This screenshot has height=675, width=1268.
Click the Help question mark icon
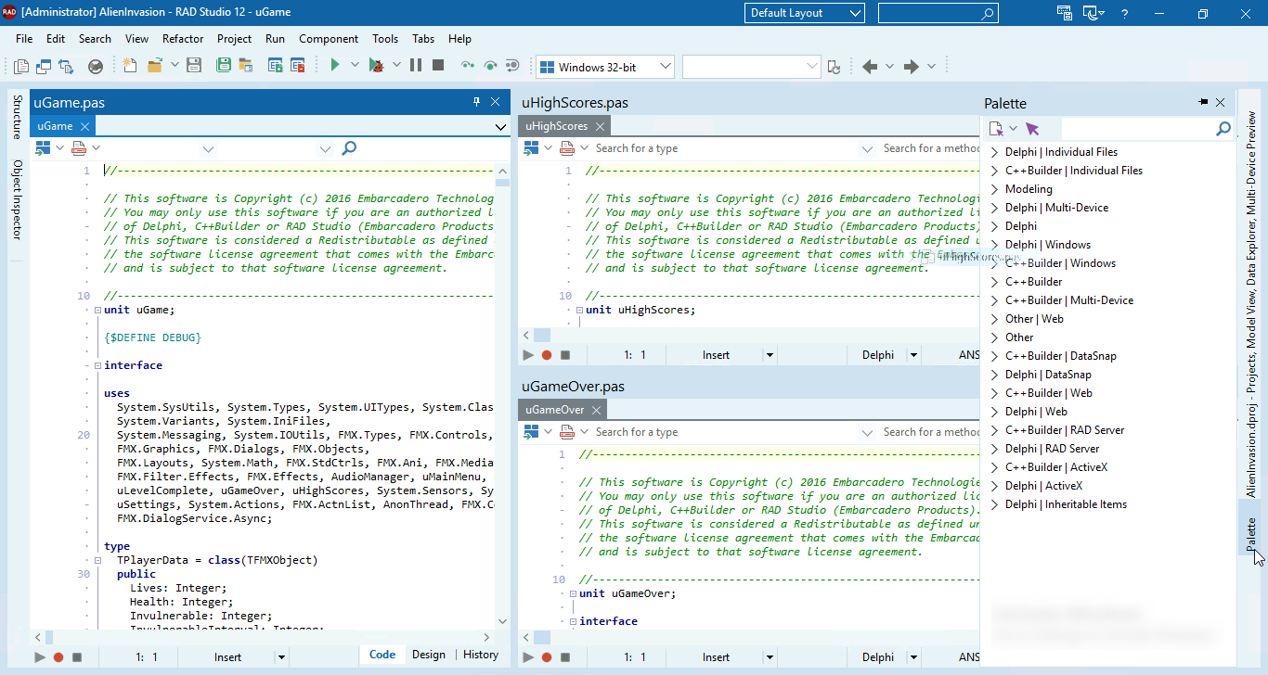pos(1125,14)
